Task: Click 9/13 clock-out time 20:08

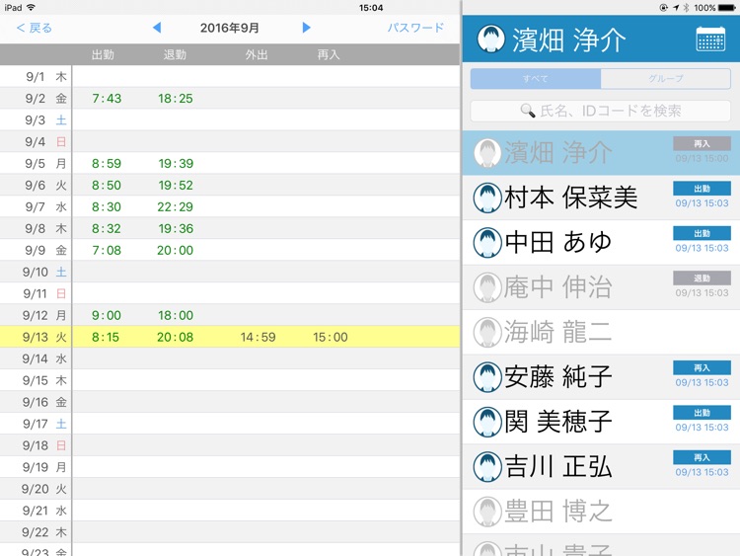Action: 175,338
